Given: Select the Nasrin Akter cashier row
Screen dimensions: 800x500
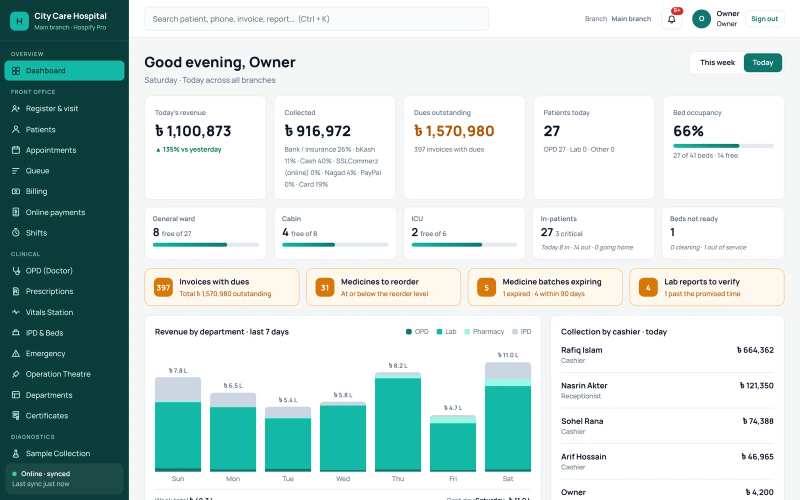Looking at the screenshot, I should (x=667, y=390).
